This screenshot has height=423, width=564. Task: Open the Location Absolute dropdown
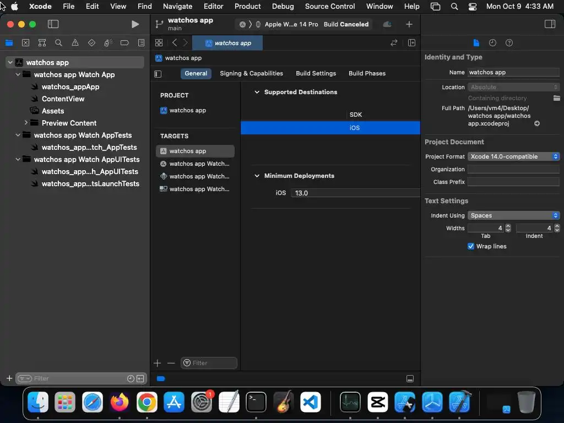coord(513,87)
